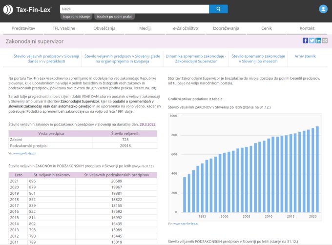Open the Izobraževanja menu
The height and width of the screenshot is (245, 332).
tap(226, 28)
